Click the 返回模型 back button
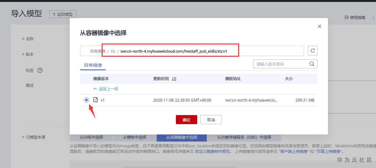 (63, 14)
